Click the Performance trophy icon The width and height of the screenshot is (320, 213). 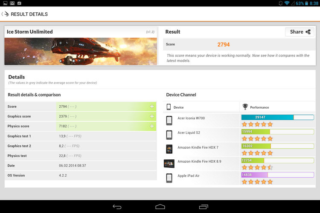coord(245,106)
